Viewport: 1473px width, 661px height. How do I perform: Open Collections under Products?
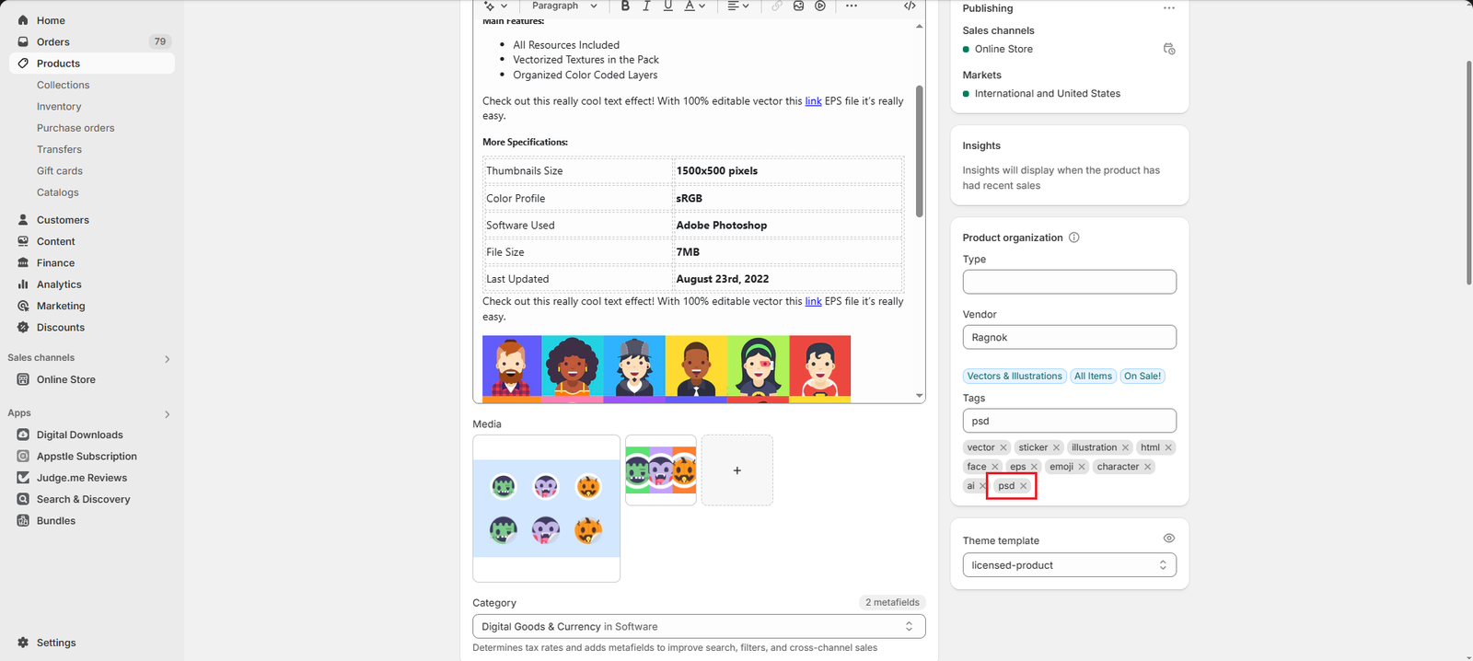click(63, 85)
